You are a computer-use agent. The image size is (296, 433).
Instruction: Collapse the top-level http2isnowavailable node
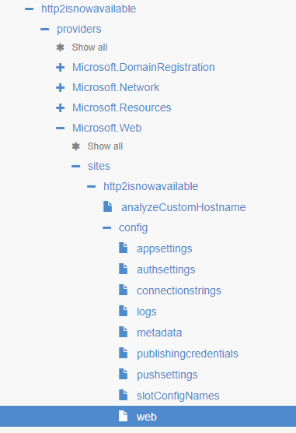point(30,9)
